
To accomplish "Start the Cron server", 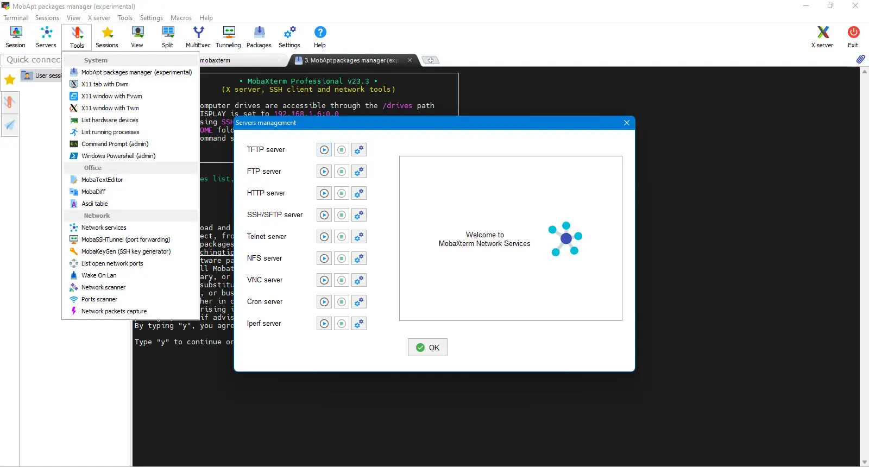I will [x=324, y=302].
